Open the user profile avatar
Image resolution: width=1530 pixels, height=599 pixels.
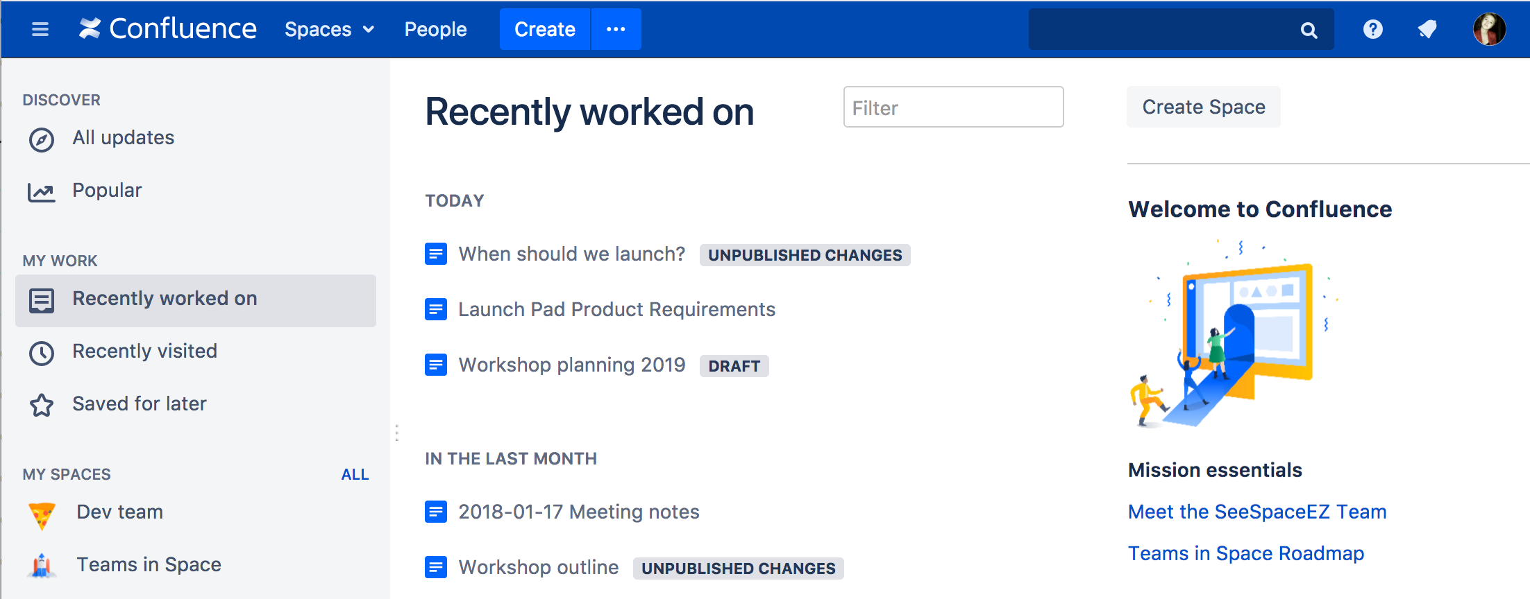pyautogui.click(x=1489, y=29)
